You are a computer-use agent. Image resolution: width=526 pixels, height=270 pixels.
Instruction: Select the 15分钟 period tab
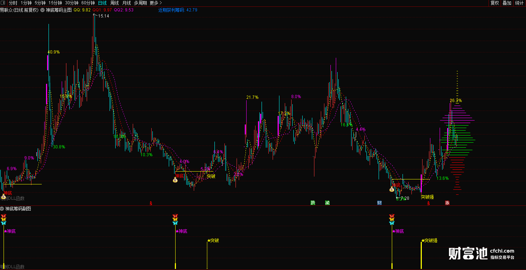[55, 3]
